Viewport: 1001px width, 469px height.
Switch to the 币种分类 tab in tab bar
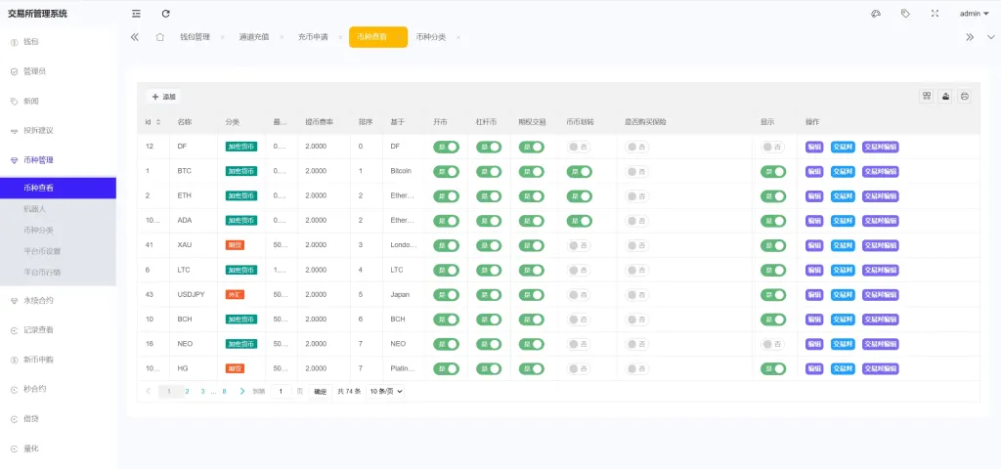[431, 37]
